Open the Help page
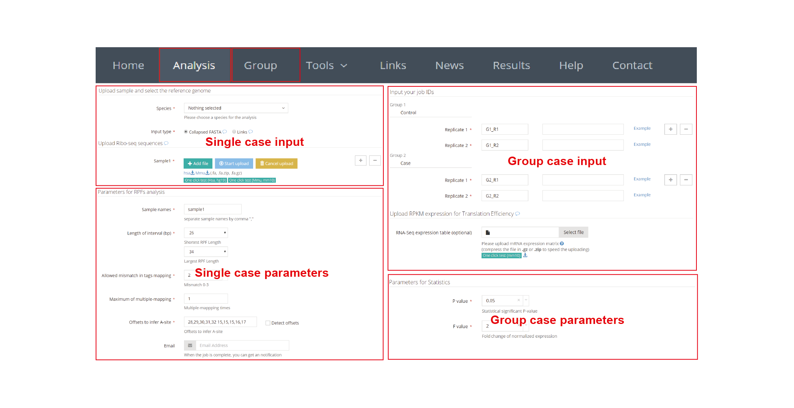 coord(571,65)
